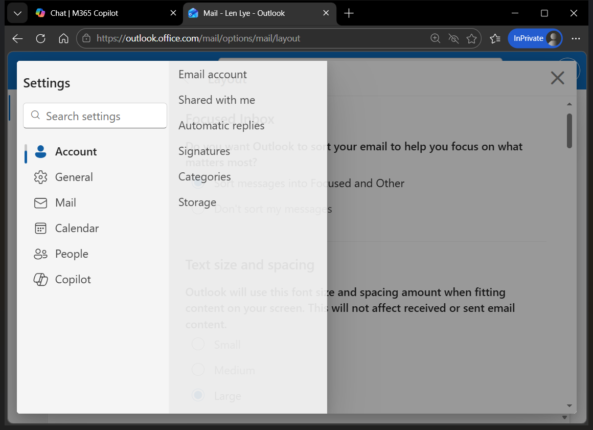Open the tab search dropdown chevron
This screenshot has height=430, width=593.
tap(17, 13)
